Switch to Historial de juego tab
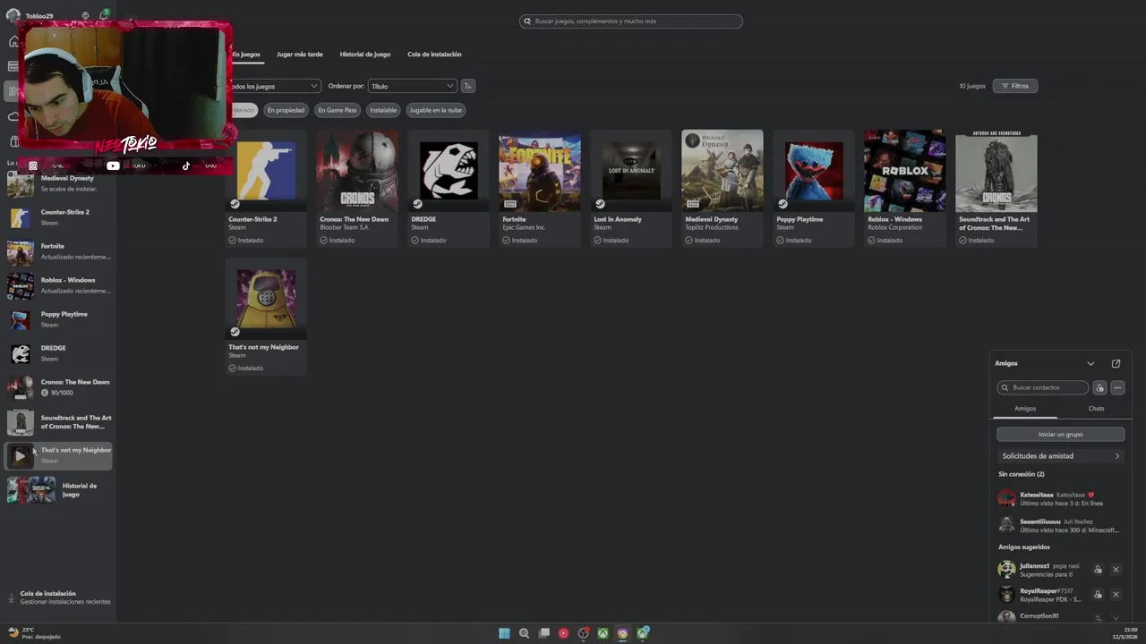The image size is (1146, 644). coord(365,55)
